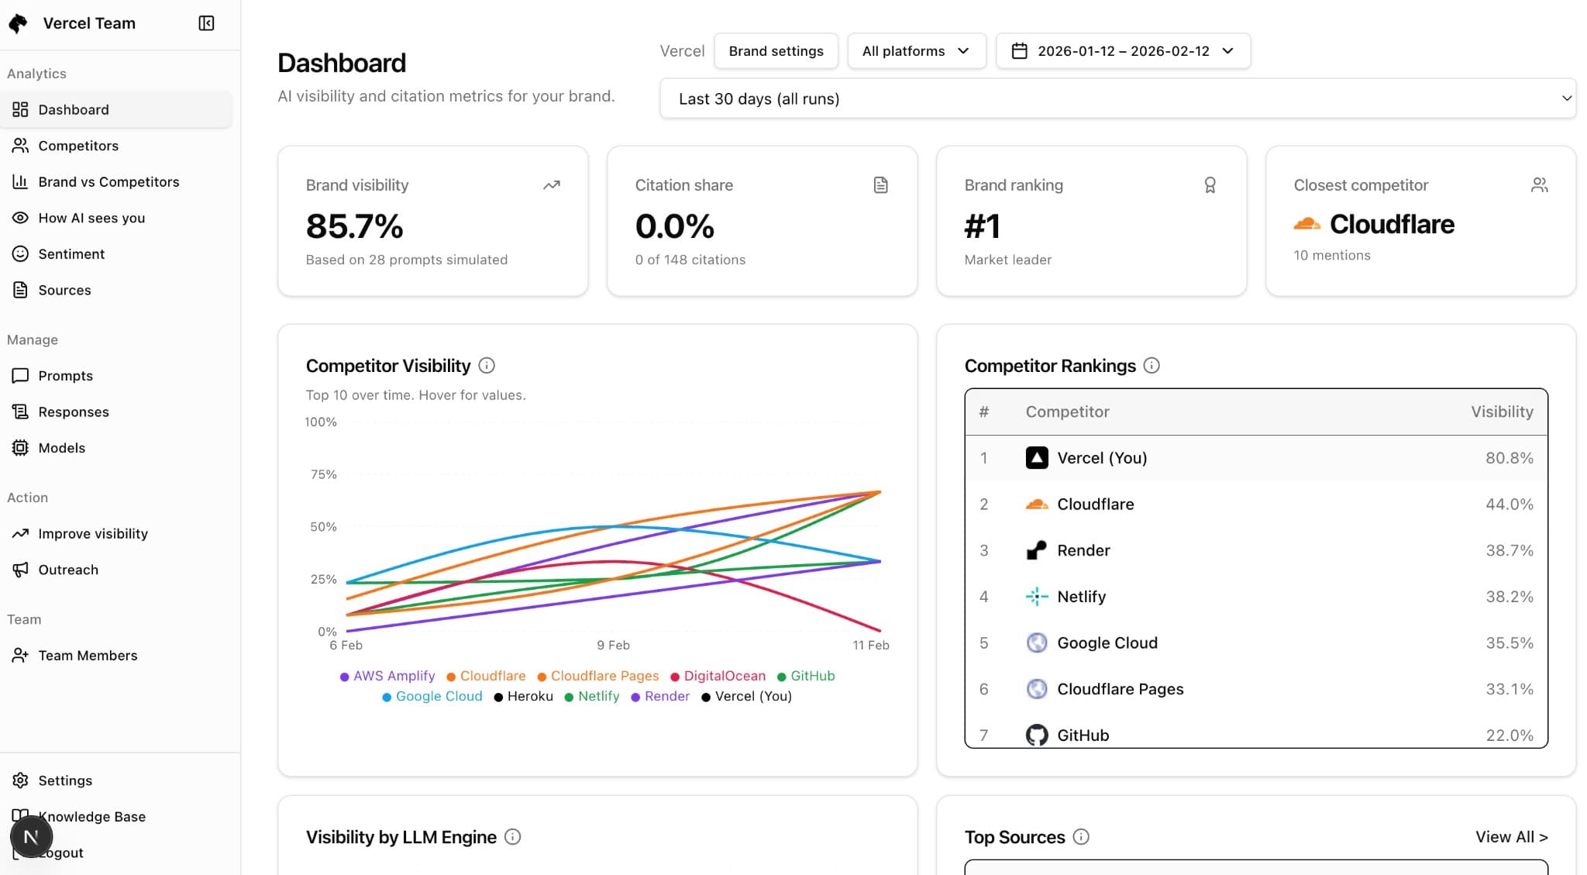Open the All platforms dropdown
Screen dimensions: 1587x875
tap(916, 50)
